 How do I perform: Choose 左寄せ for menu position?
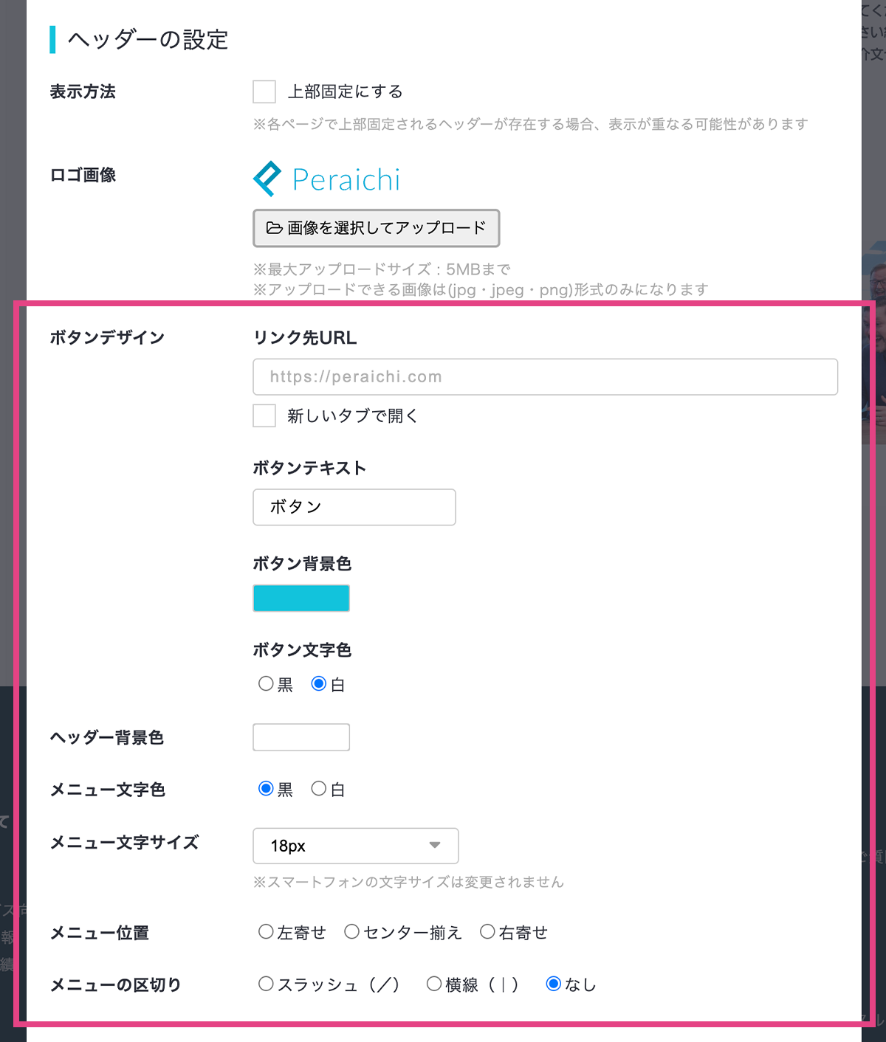click(266, 932)
